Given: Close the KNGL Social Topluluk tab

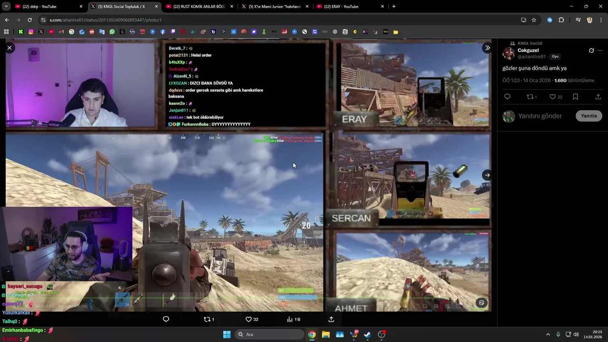Looking at the screenshot, I should tap(156, 7).
